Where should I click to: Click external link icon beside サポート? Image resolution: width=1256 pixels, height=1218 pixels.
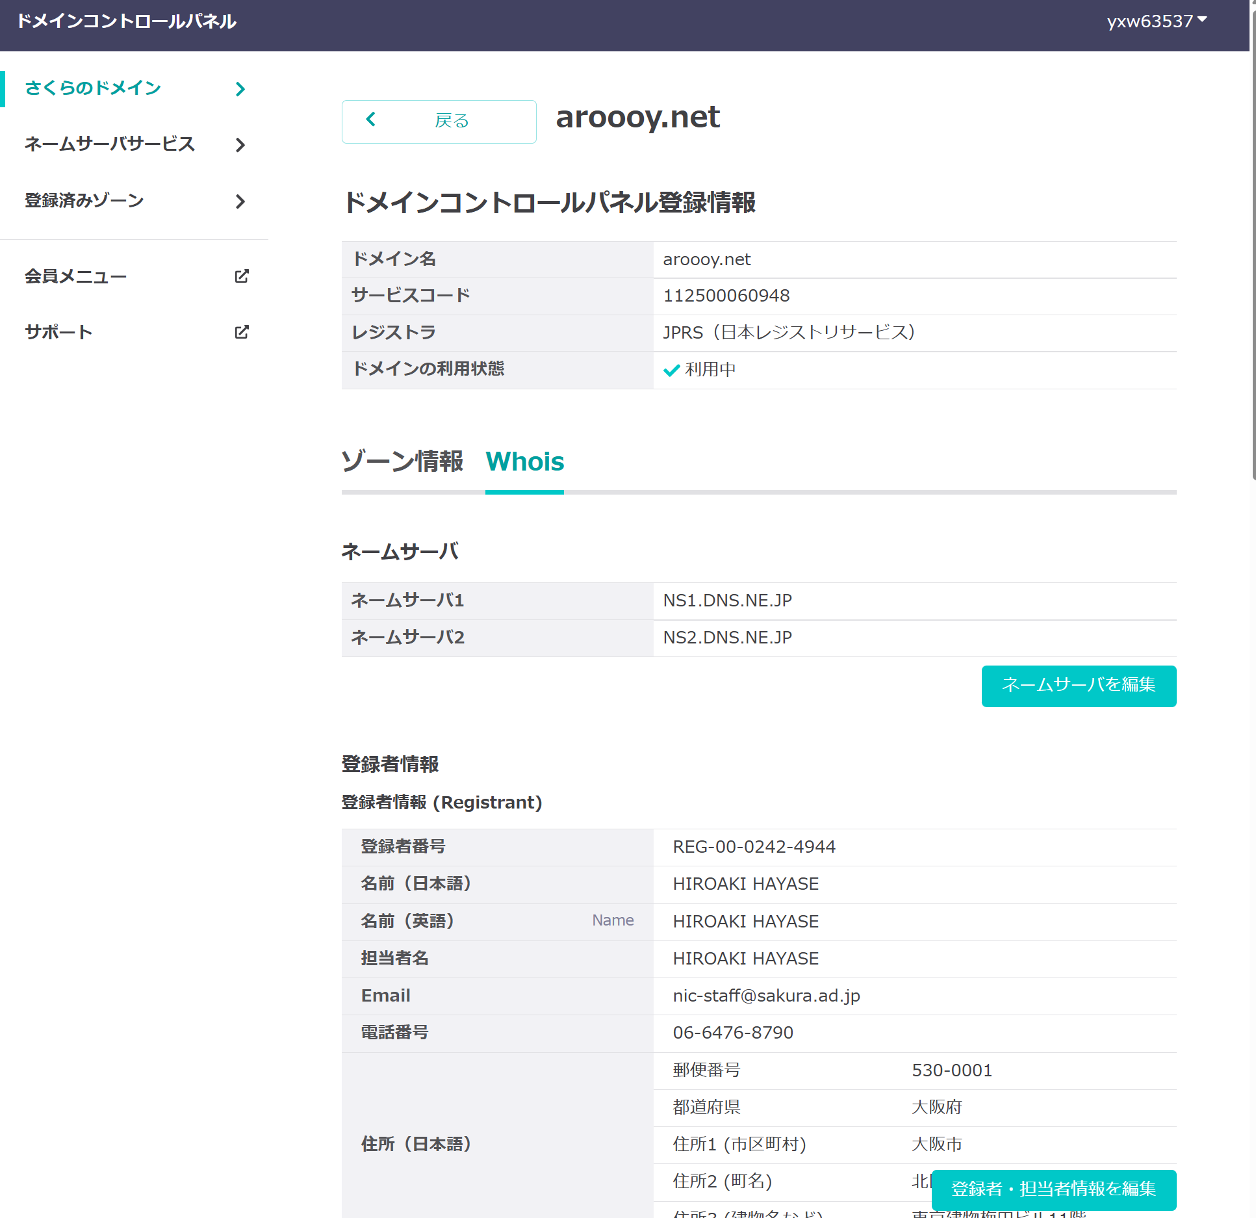coord(241,332)
